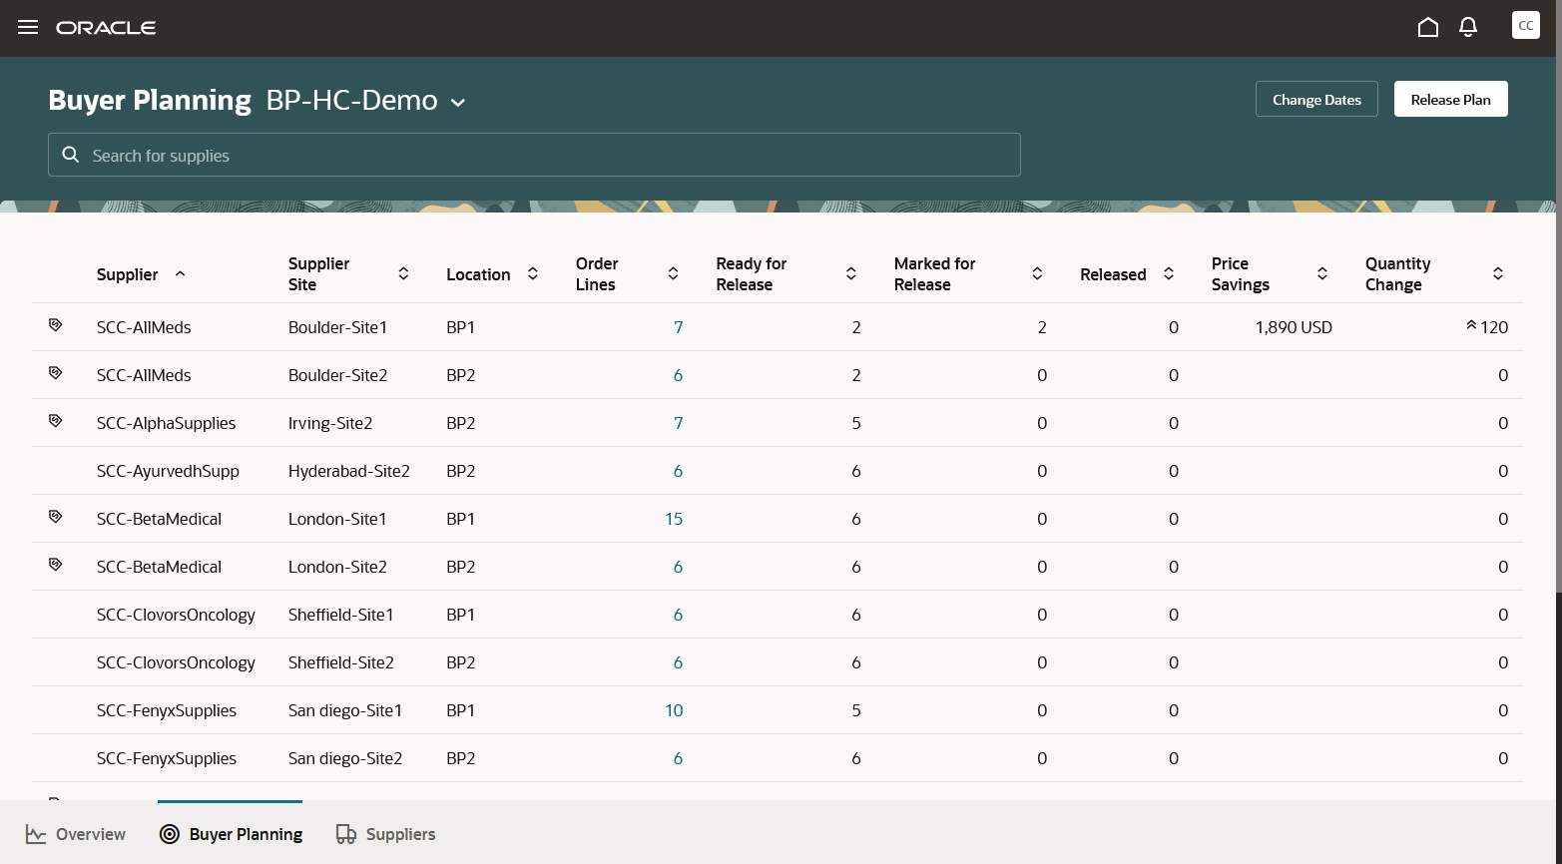This screenshot has height=864, width=1562.
Task: Open 6 order lines for ClovorsOncology Sheffield-Site1
Action: pyautogui.click(x=679, y=615)
